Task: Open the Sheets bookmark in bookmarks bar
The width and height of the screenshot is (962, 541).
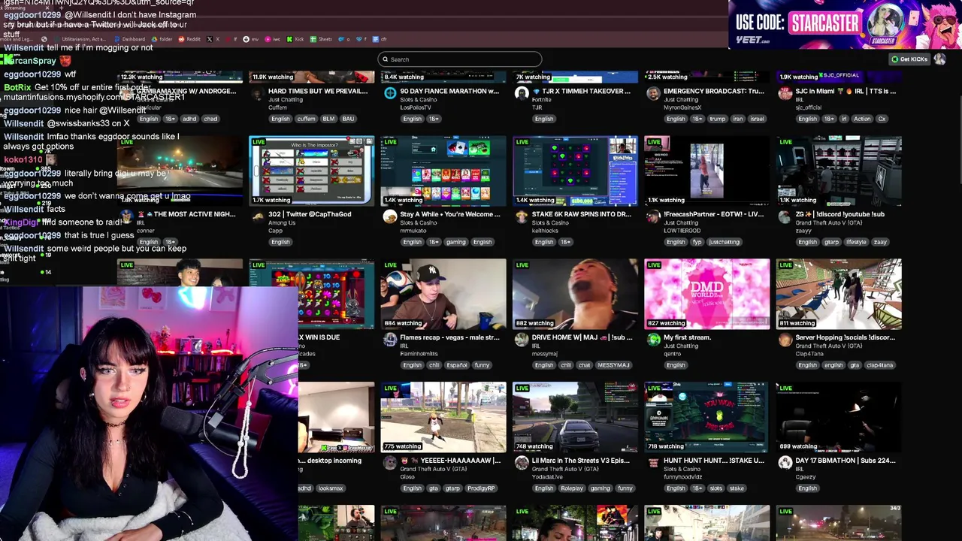Action: [321, 39]
